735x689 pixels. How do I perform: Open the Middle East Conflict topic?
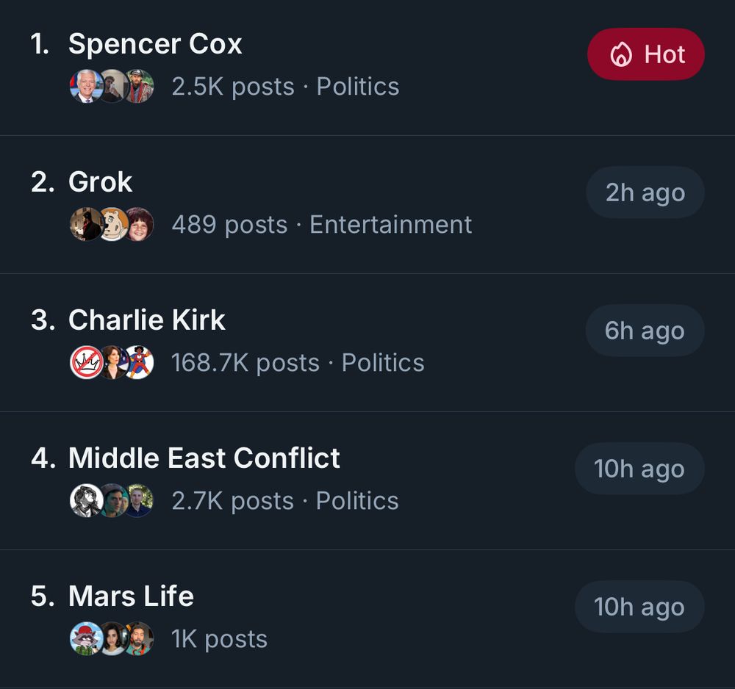click(x=204, y=458)
